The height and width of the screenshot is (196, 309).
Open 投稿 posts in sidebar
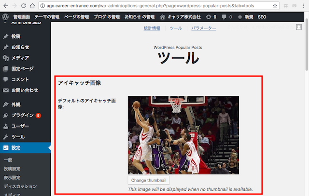point(16,37)
